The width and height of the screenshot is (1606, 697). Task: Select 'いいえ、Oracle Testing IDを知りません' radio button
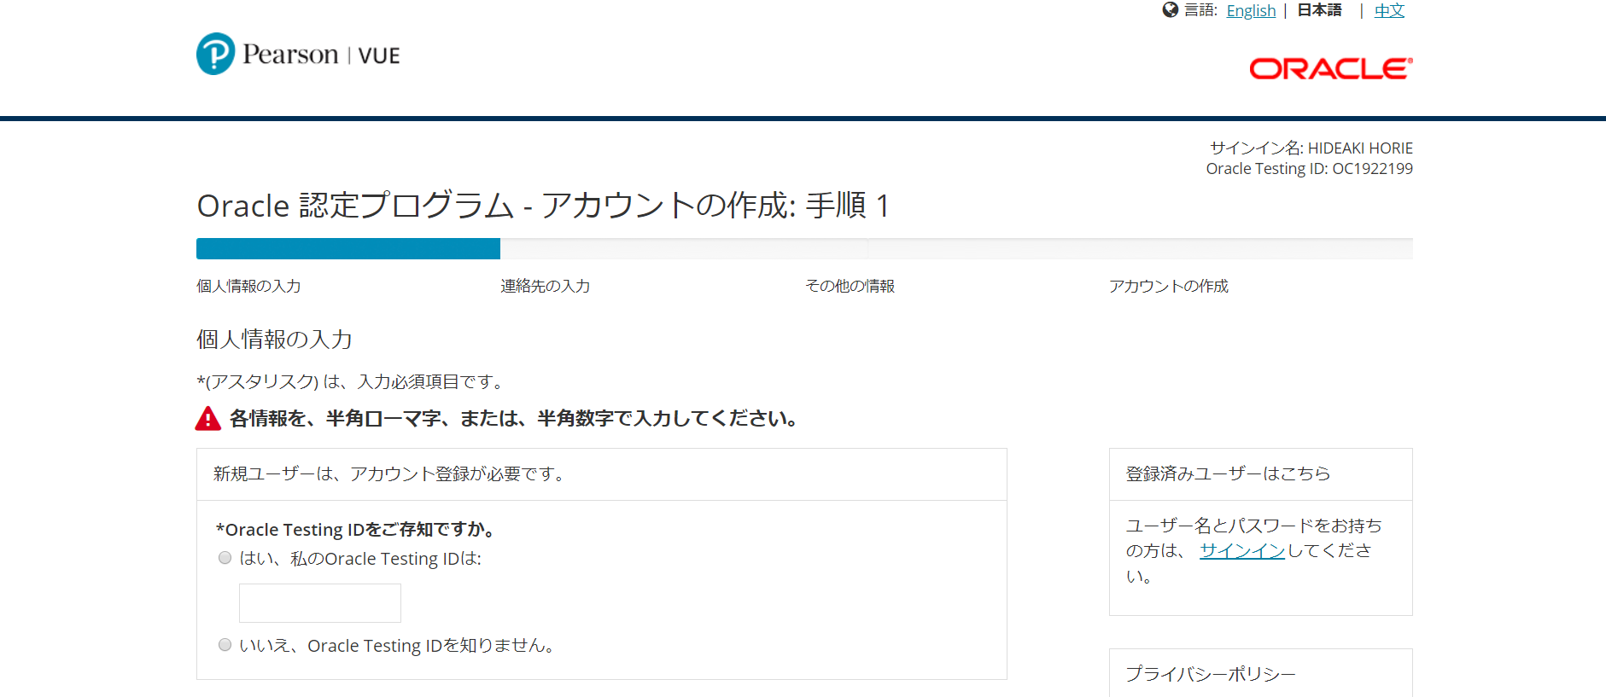coord(225,645)
